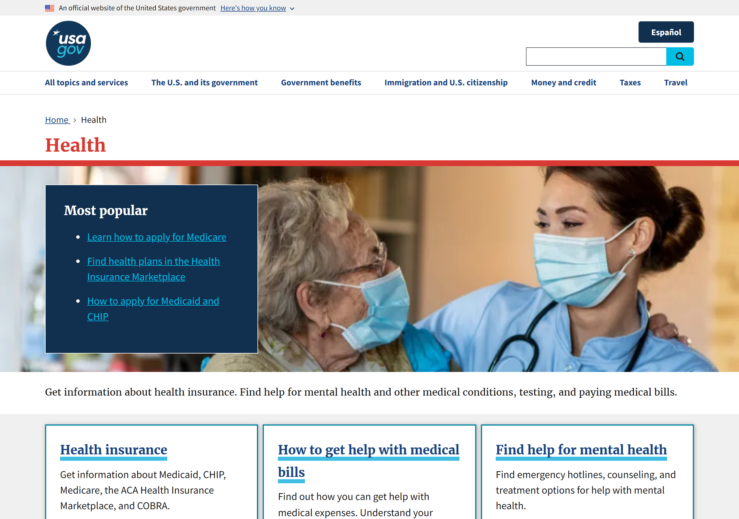This screenshot has width=739, height=519.
Task: Click the USA.gov logo
Action: (68, 44)
